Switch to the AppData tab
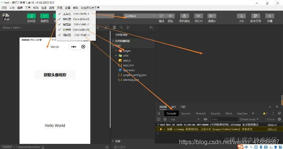The image size is (283, 149). 242,113
